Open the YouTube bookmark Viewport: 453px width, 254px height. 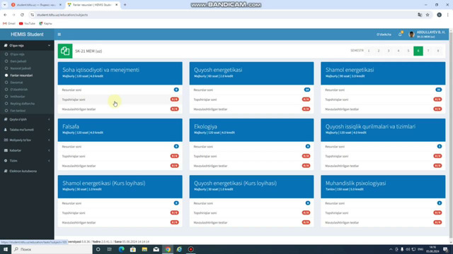pos(27,23)
